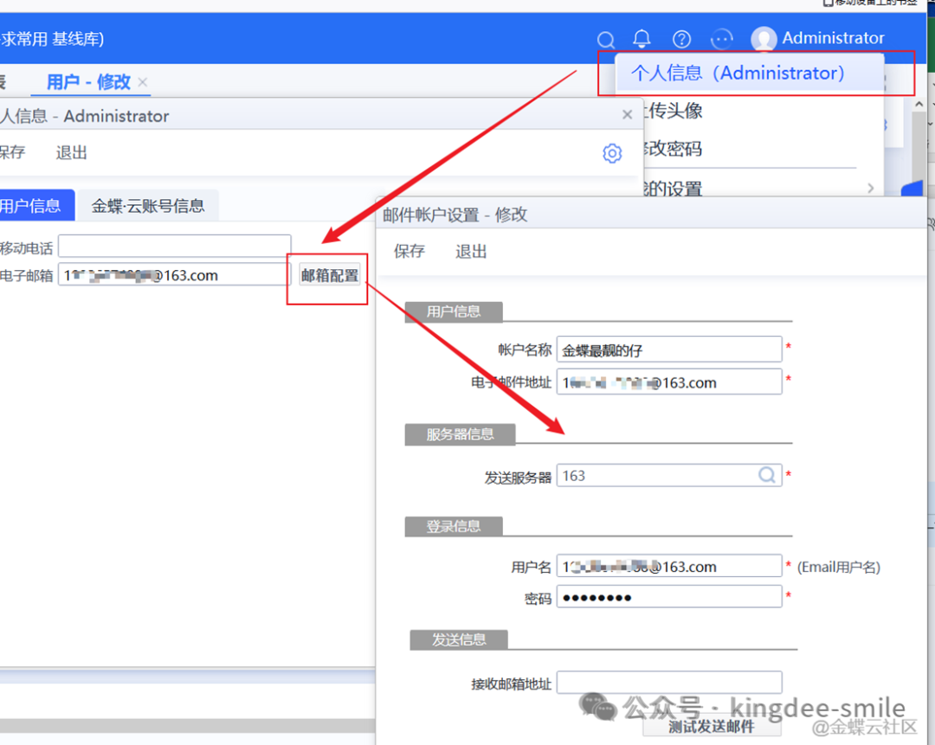Viewport: 935px width, 745px height.
Task: Click the help question mark icon
Action: coord(682,39)
